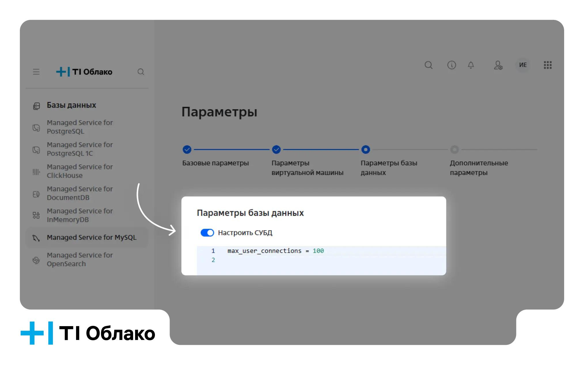Open notifications bell
The image size is (584, 365).
point(471,65)
